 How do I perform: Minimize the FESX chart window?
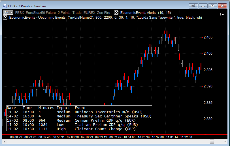(x=203, y=6)
